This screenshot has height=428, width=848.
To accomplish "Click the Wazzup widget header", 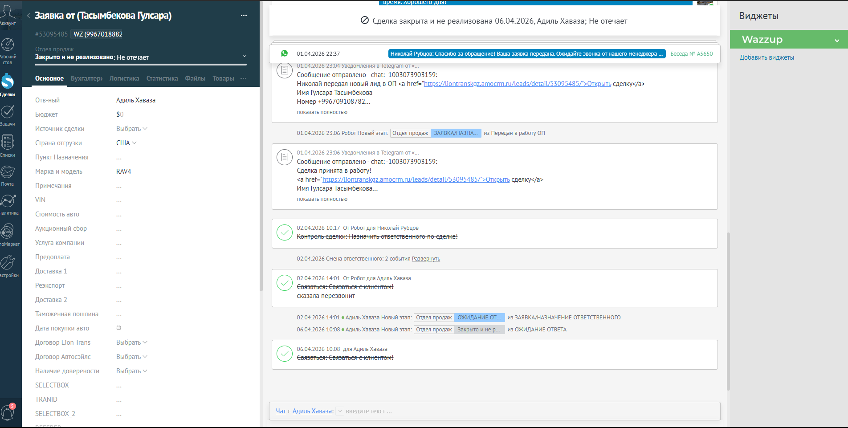I will tap(789, 40).
